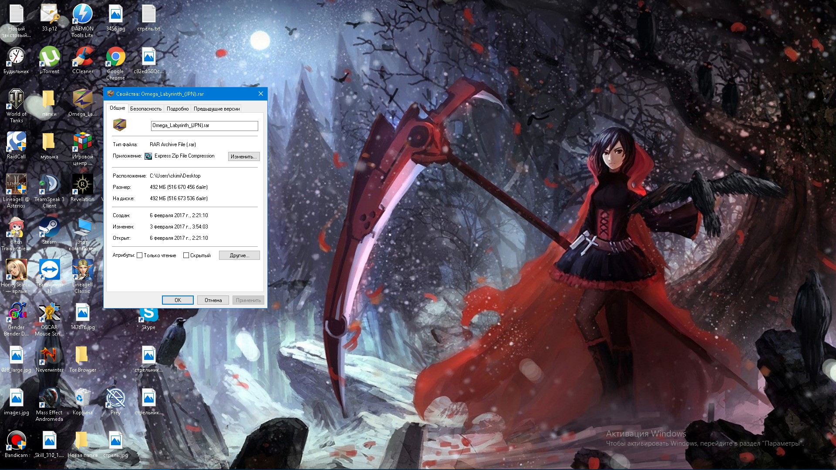
Task: Select the папки folder icon
Action: pos(49,103)
